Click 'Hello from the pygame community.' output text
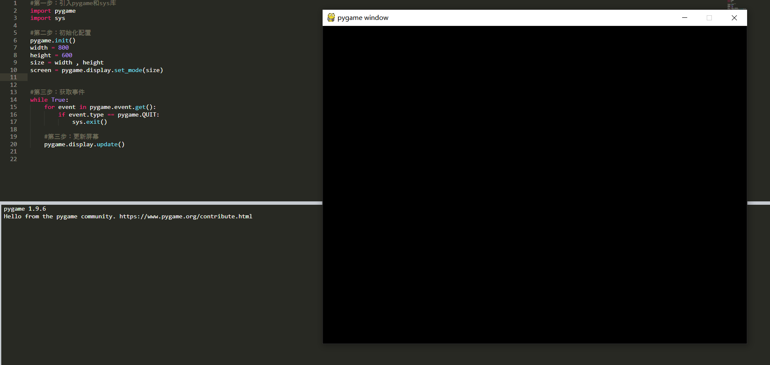Screen dimensions: 770x365 [60, 216]
